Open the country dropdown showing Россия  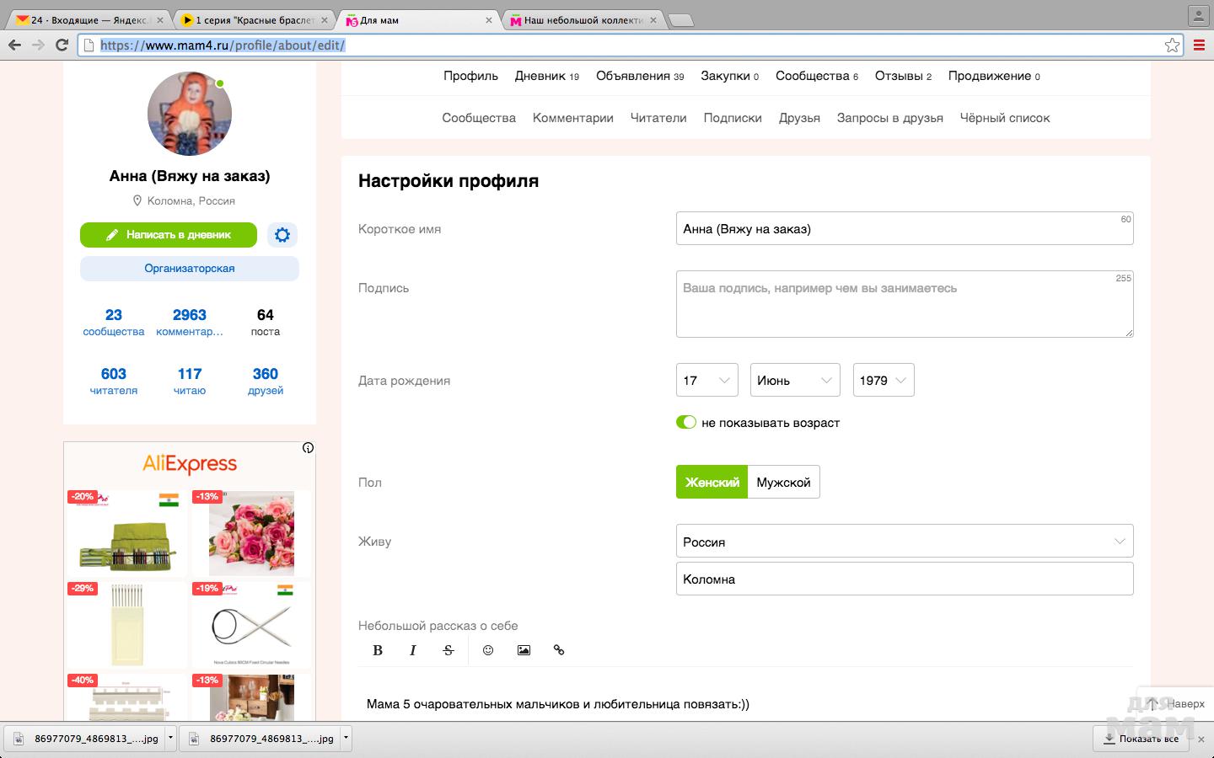tap(904, 542)
